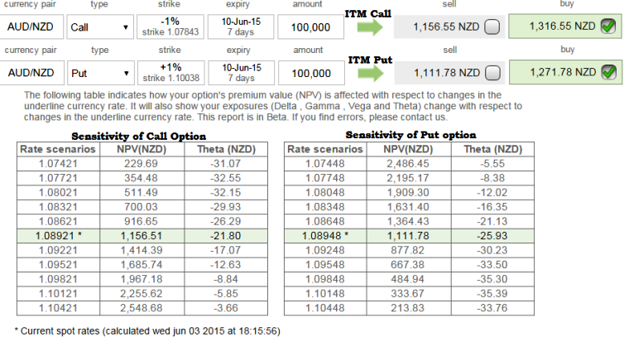Tick the sell checkbox for 1,111.78 NZD

[492, 72]
